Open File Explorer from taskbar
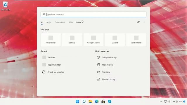 [x=90, y=101]
